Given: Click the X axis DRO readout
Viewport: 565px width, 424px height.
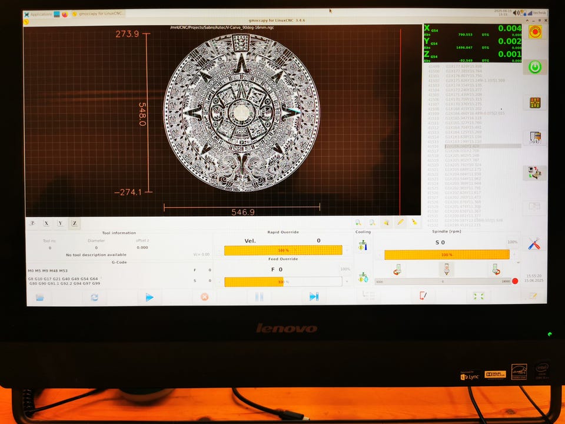Looking at the screenshot, I should (473, 30).
